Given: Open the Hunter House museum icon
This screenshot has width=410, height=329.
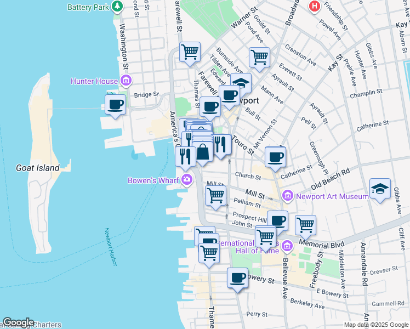Looking at the screenshot, I should [x=126, y=82].
